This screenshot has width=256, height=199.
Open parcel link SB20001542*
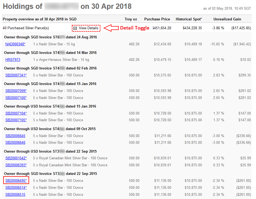click(16, 158)
